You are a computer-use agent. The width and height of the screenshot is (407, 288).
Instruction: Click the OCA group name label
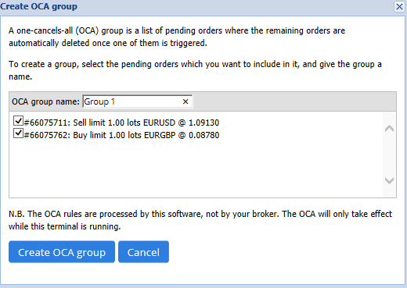(45, 101)
